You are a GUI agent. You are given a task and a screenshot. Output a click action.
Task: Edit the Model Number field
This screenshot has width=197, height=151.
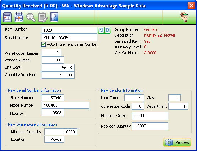[65, 105]
